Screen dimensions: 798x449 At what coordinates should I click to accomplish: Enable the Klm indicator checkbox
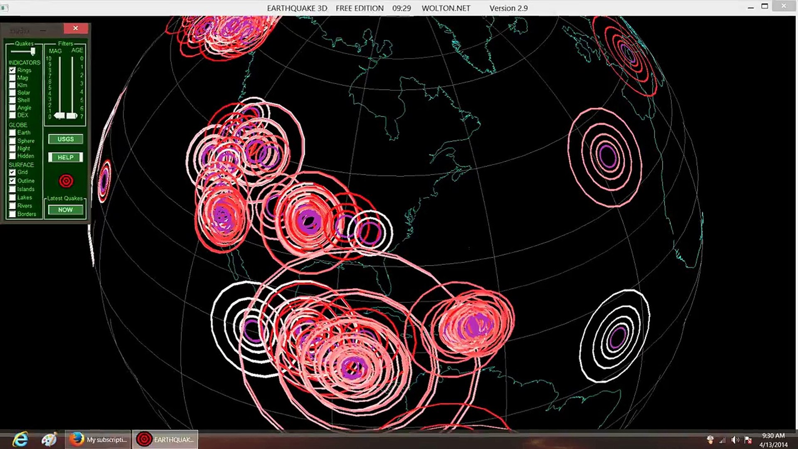(12, 85)
